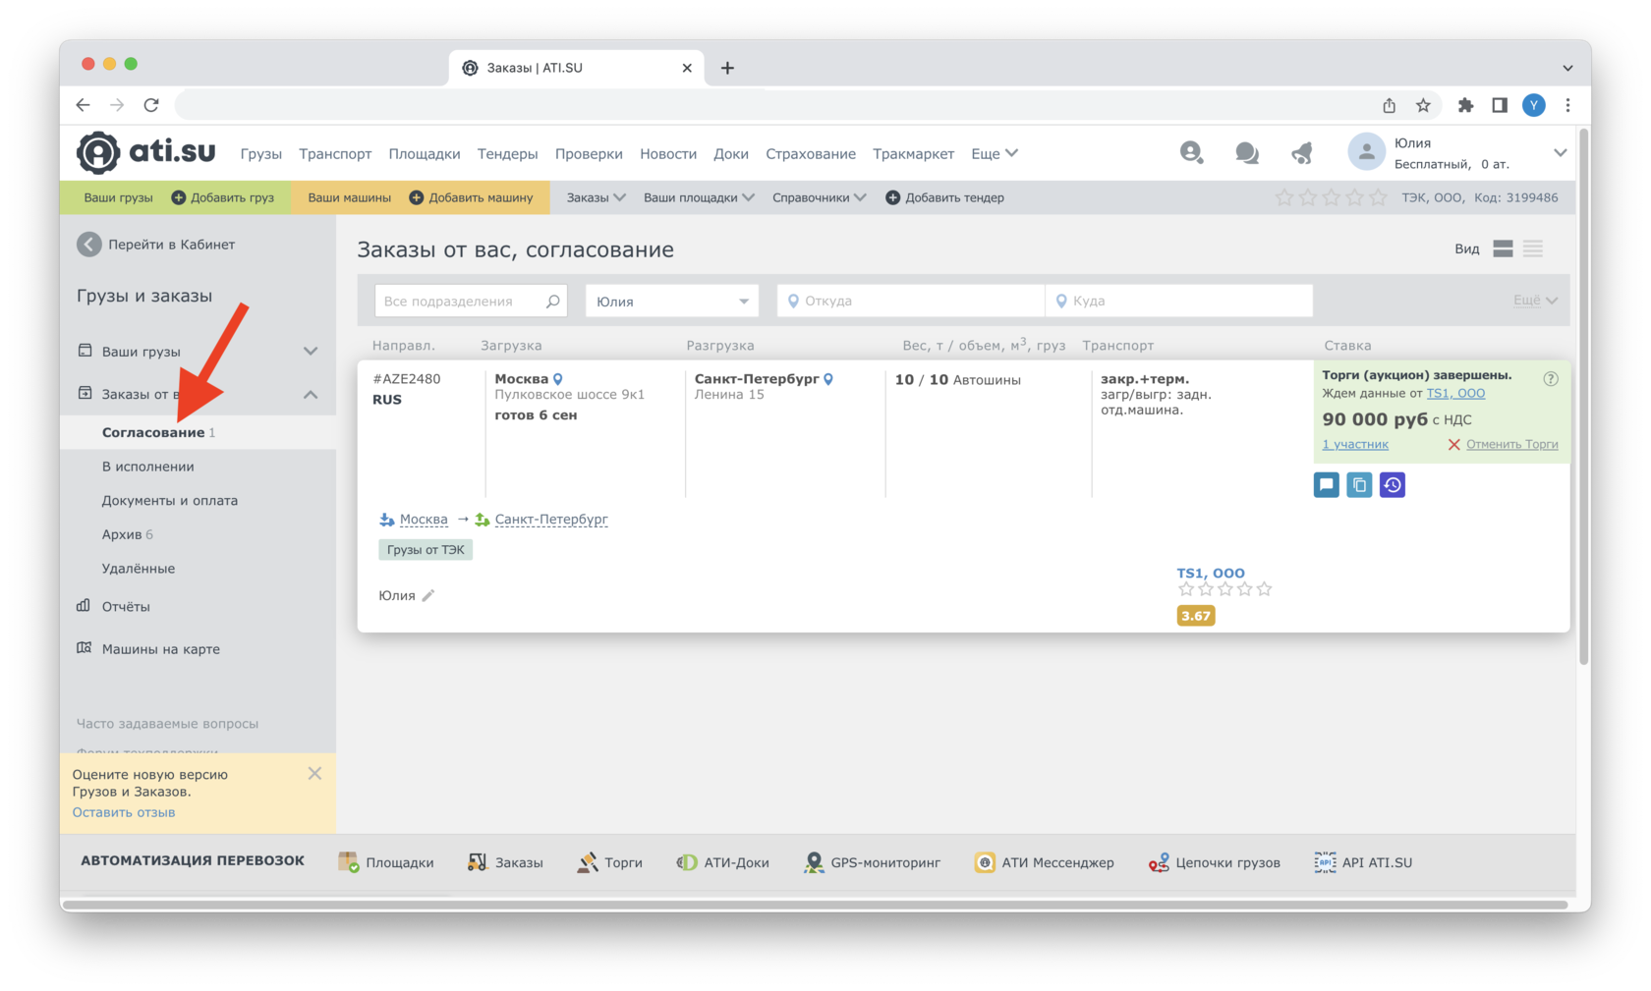The image size is (1651, 991).
Task: Open API ATI.SU footer link
Action: coord(1363,862)
